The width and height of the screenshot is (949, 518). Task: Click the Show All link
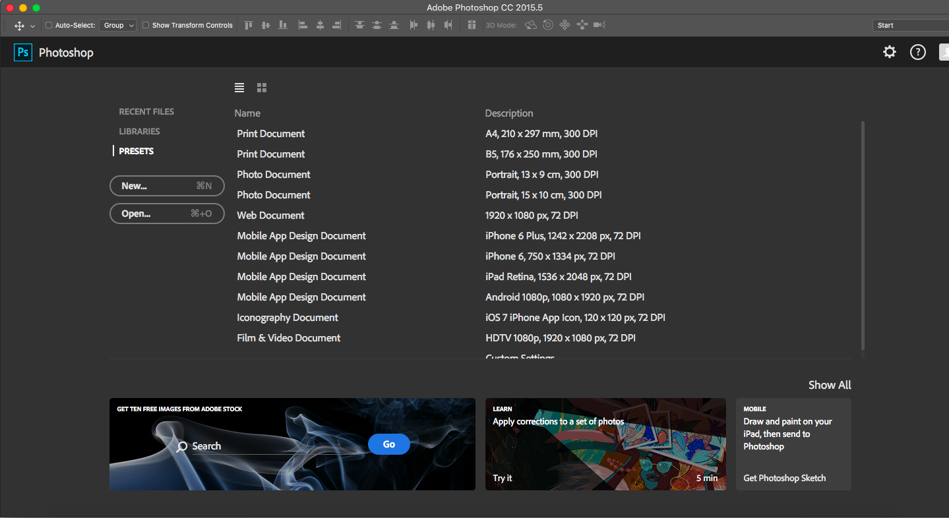(830, 385)
